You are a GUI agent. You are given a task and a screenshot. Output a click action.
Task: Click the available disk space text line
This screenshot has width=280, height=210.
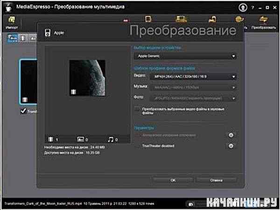(72, 153)
